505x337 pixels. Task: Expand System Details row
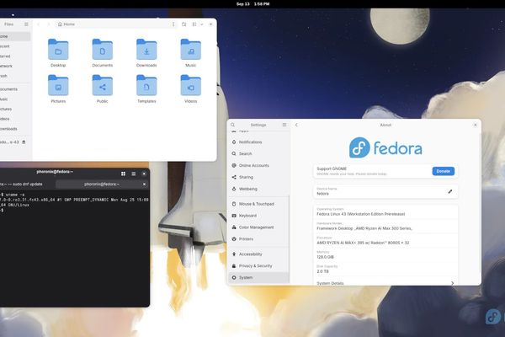click(x=385, y=283)
